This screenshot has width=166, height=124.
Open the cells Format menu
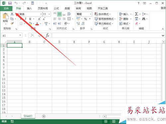pos(125,23)
